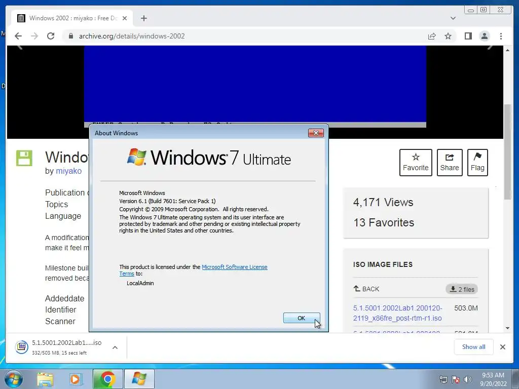Expand download item options chevron
Image resolution: width=519 pixels, height=389 pixels.
115,347
